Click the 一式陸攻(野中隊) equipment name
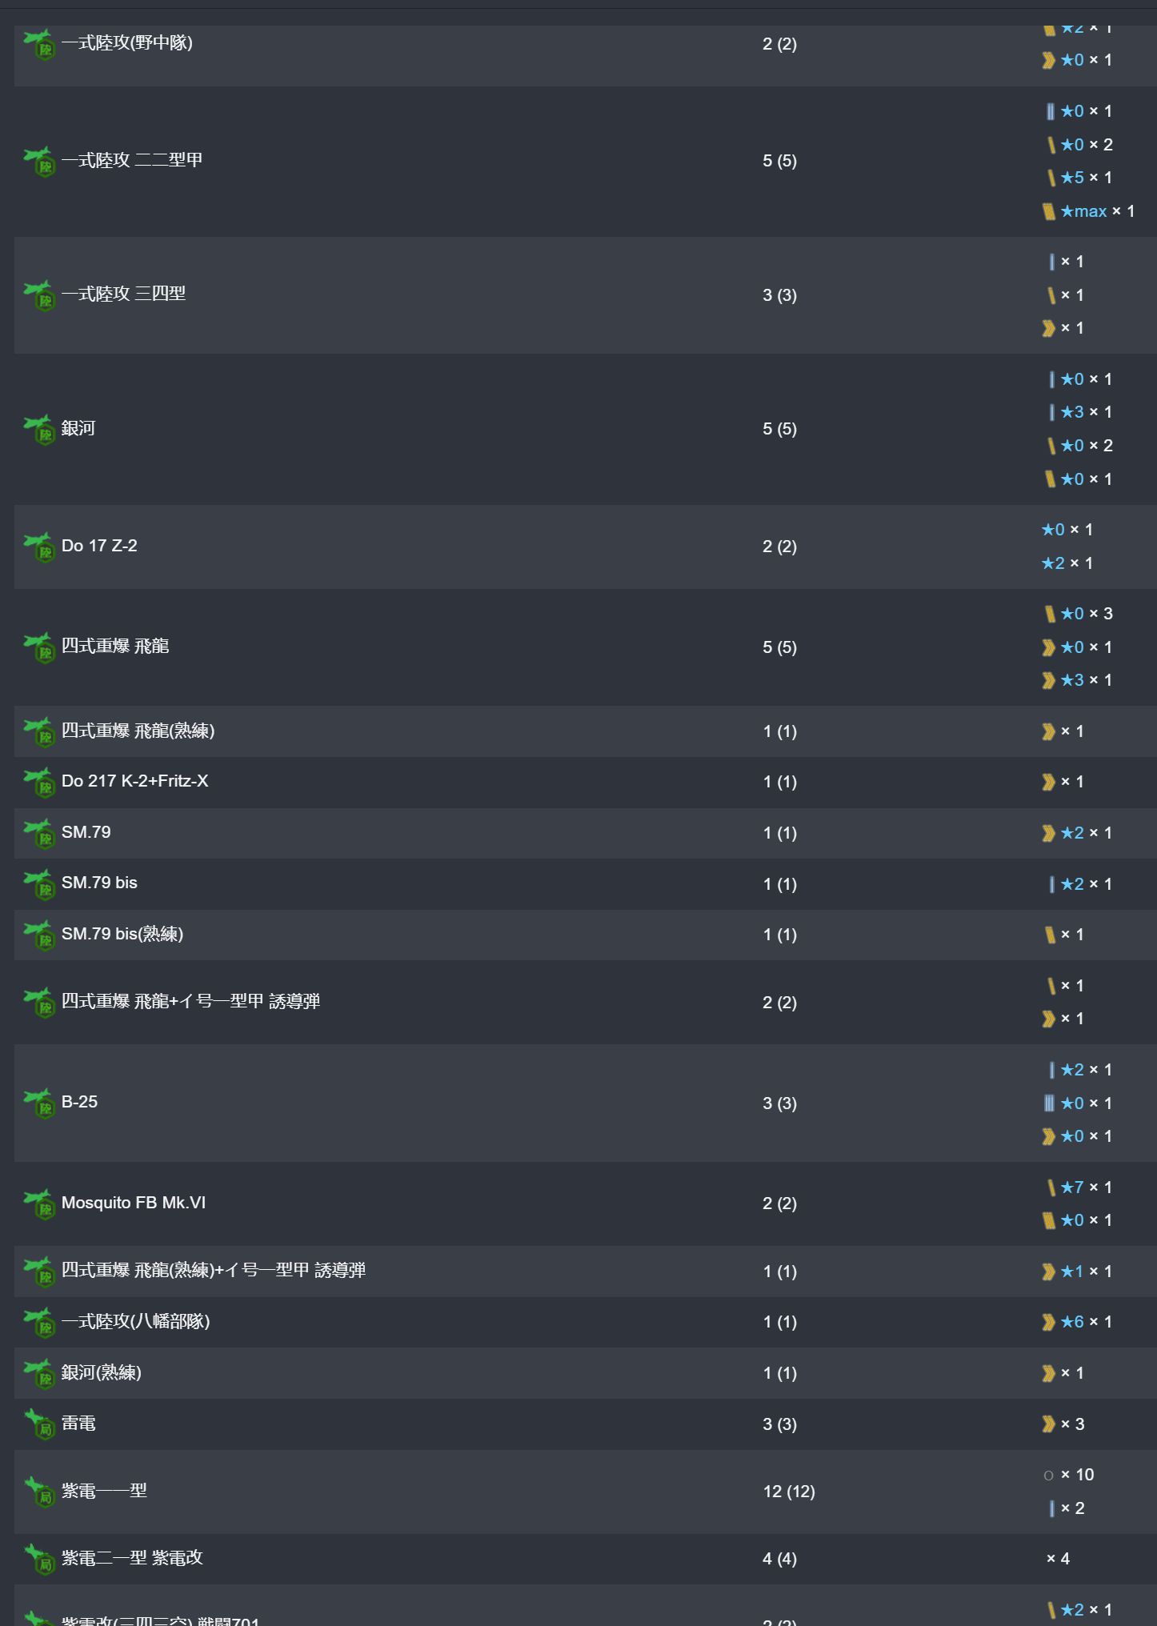This screenshot has height=1626, width=1157. (127, 43)
